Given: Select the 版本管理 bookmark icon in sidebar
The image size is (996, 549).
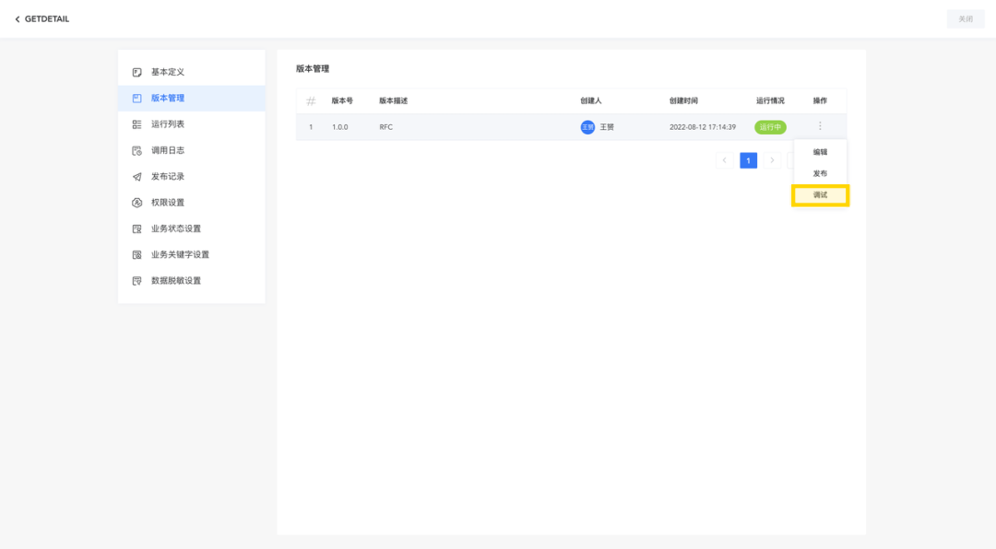Looking at the screenshot, I should [x=136, y=98].
